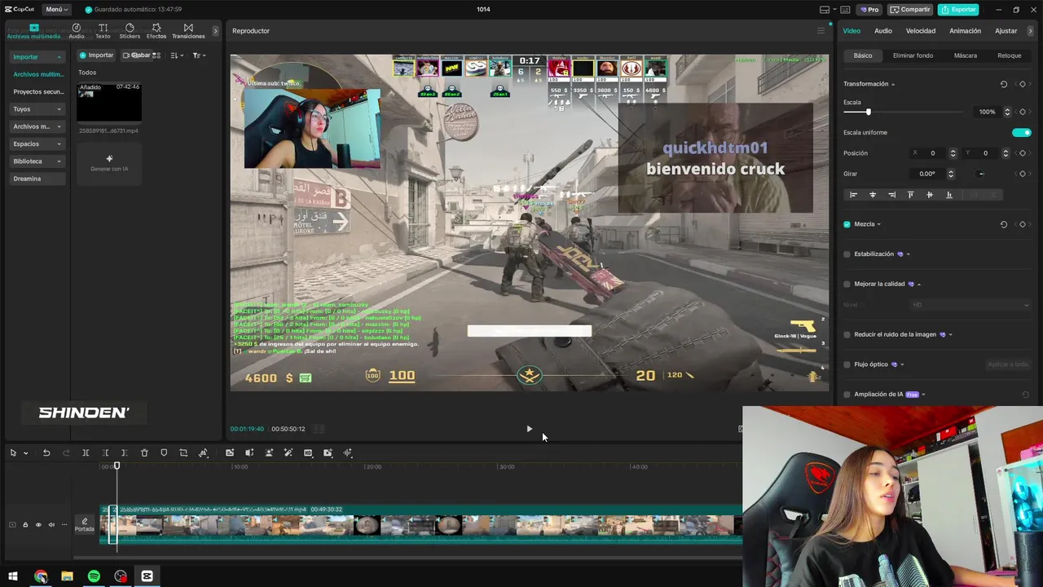Click the add marker shield icon
The width and height of the screenshot is (1043, 587).
tap(164, 452)
